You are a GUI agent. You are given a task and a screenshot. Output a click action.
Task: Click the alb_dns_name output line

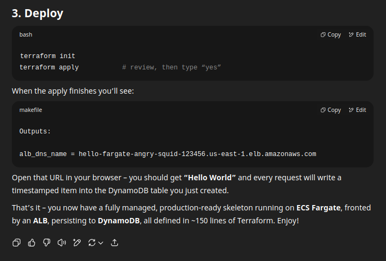(167, 154)
